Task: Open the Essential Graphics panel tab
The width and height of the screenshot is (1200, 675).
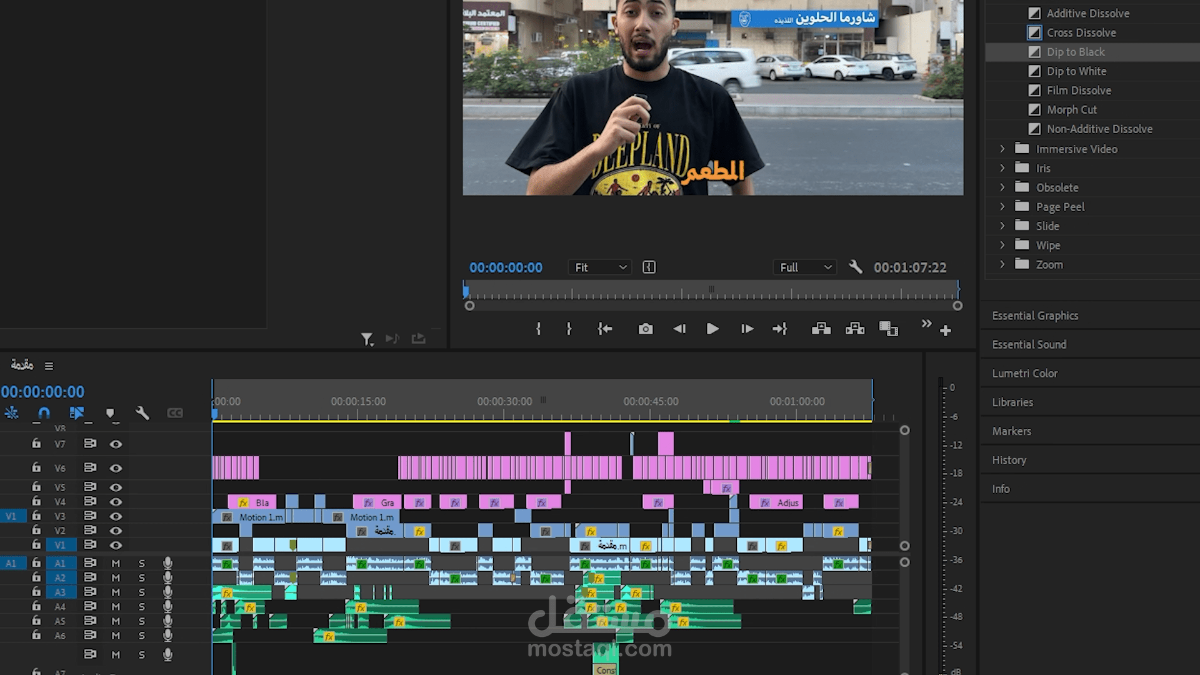Action: (x=1035, y=316)
